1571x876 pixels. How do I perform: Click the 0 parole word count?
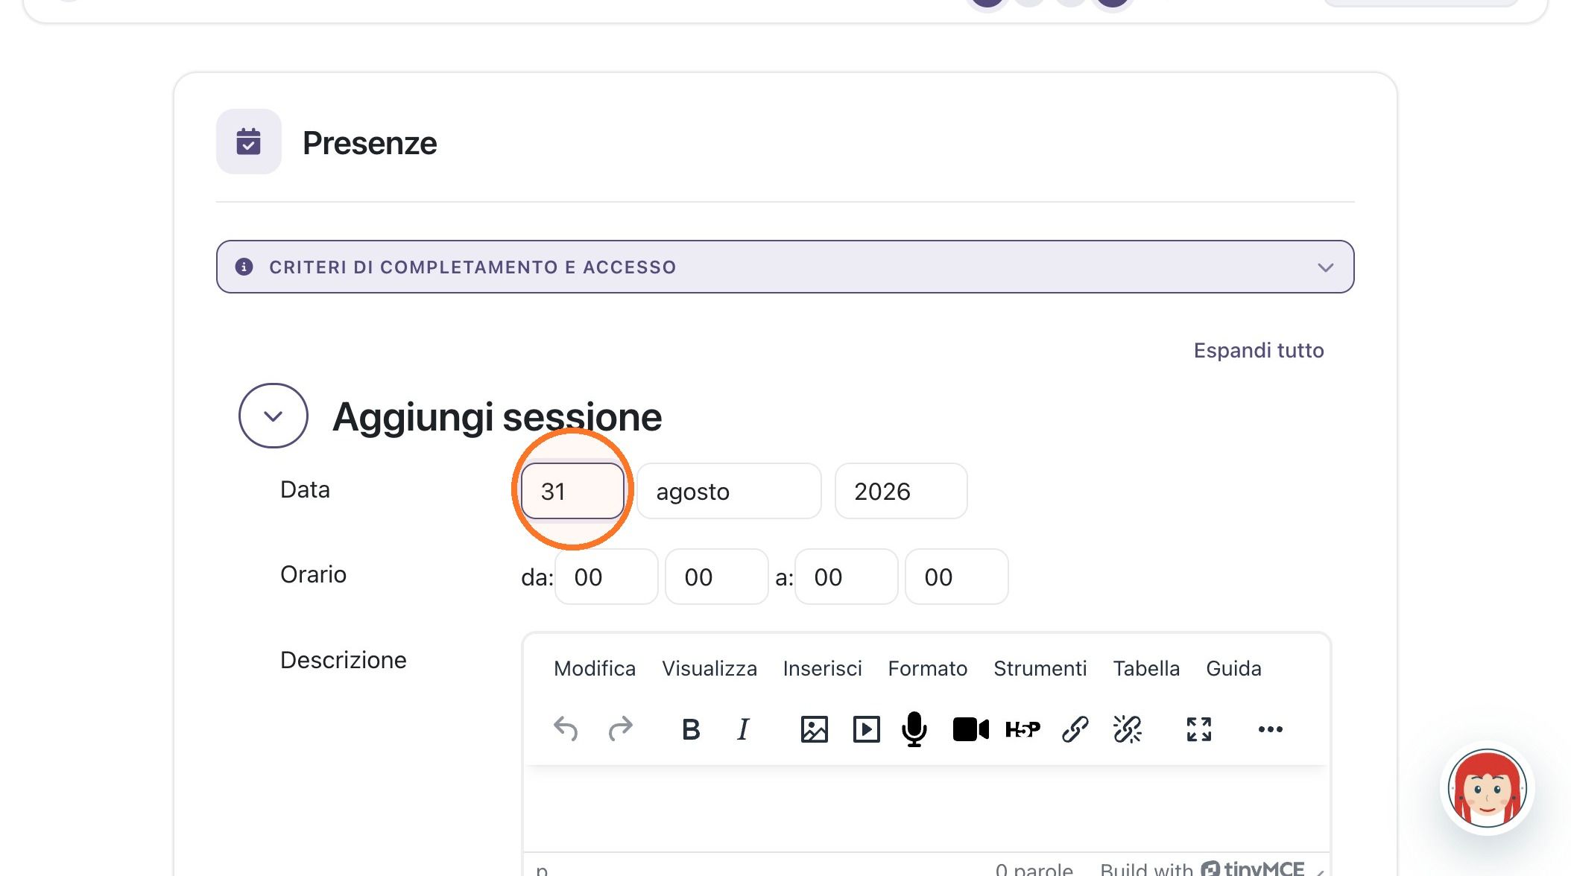pos(1034,869)
